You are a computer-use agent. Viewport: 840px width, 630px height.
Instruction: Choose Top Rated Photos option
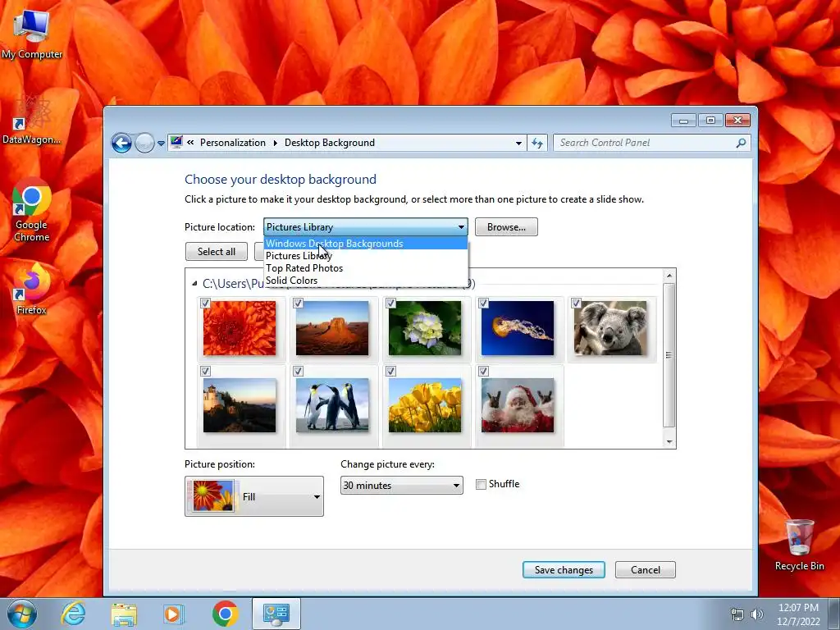pos(366,268)
